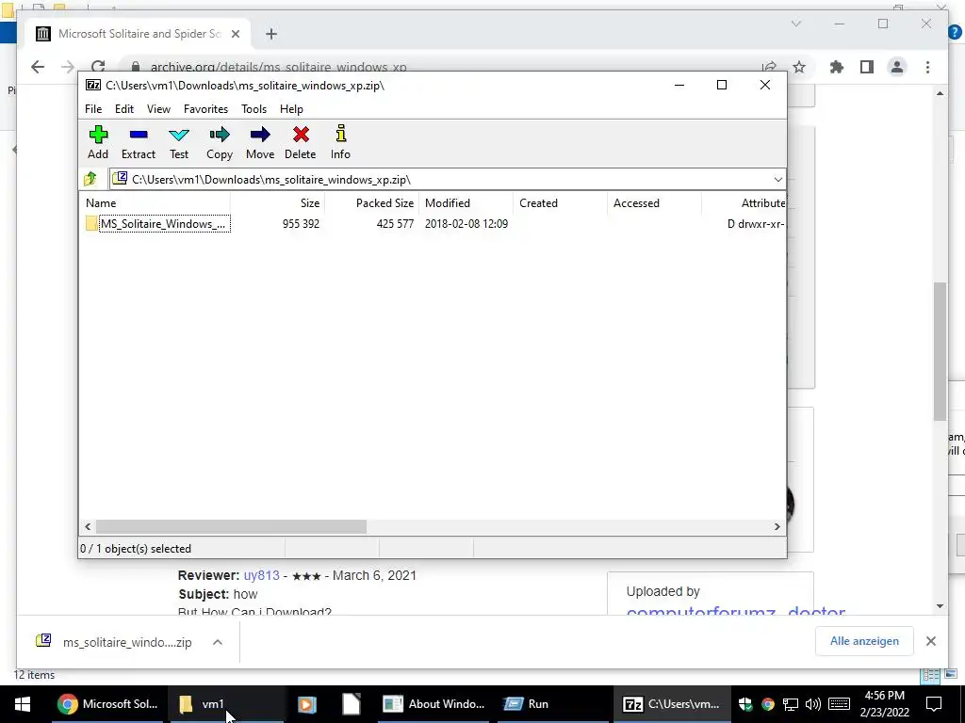Click the 955 392 size value
This screenshot has width=965, height=723.
point(301,224)
